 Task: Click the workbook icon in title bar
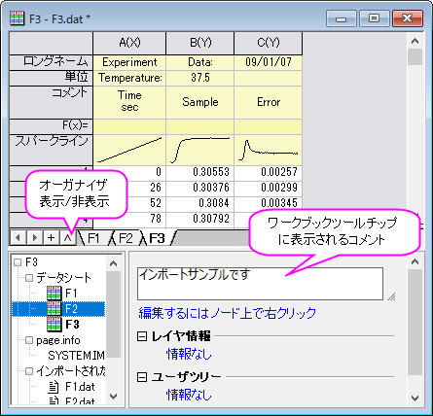click(x=17, y=18)
